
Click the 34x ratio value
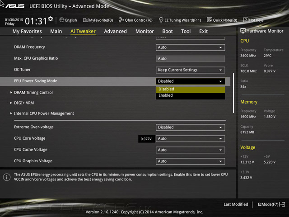click(x=243, y=86)
